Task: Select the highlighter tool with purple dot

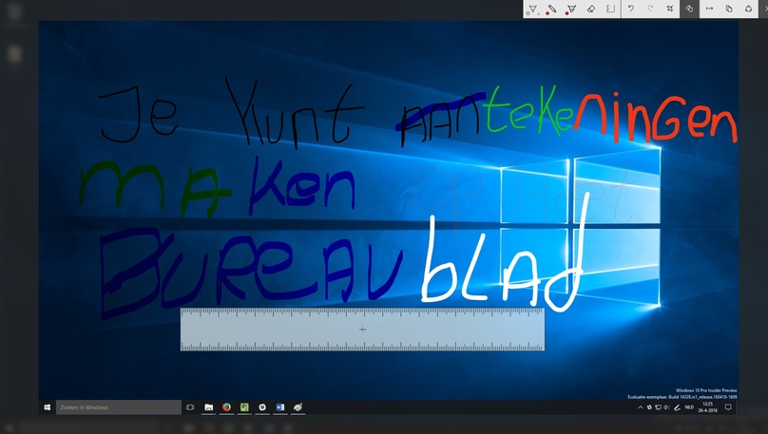Action: [x=570, y=9]
